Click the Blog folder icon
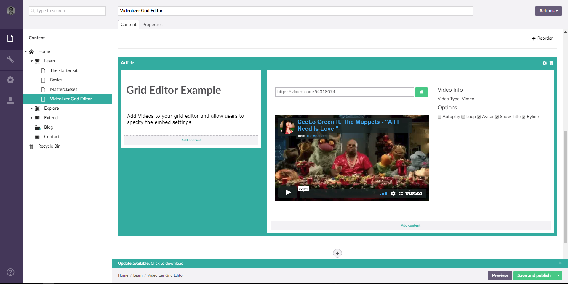The width and height of the screenshot is (568, 284). [37, 128]
